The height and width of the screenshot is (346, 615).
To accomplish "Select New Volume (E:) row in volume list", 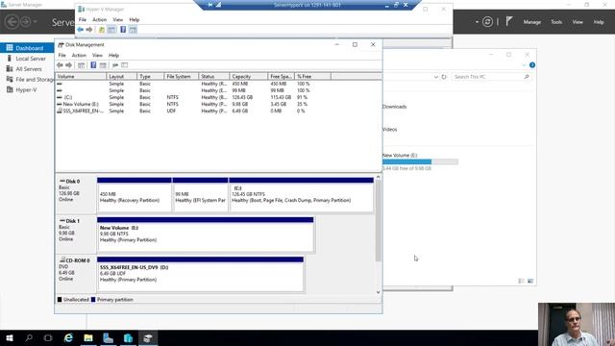I will coord(194,105).
